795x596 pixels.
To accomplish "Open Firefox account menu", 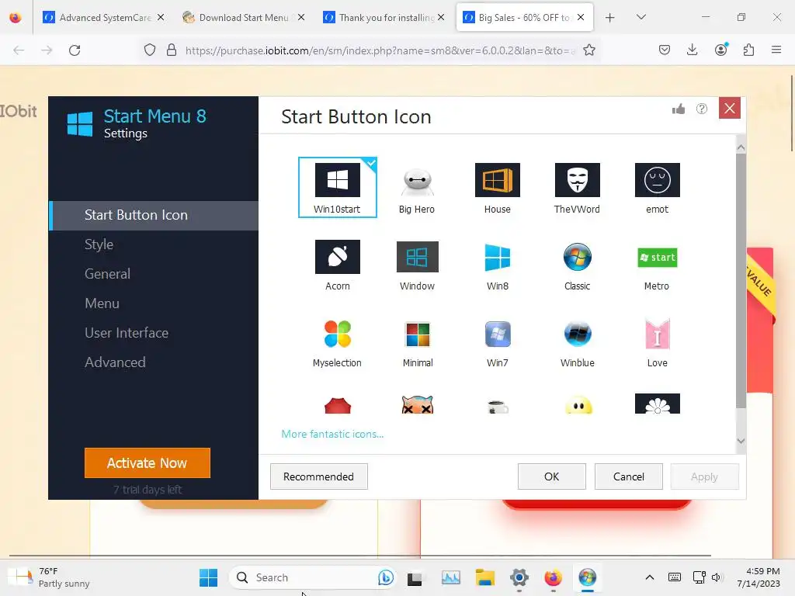I will pos(720,50).
